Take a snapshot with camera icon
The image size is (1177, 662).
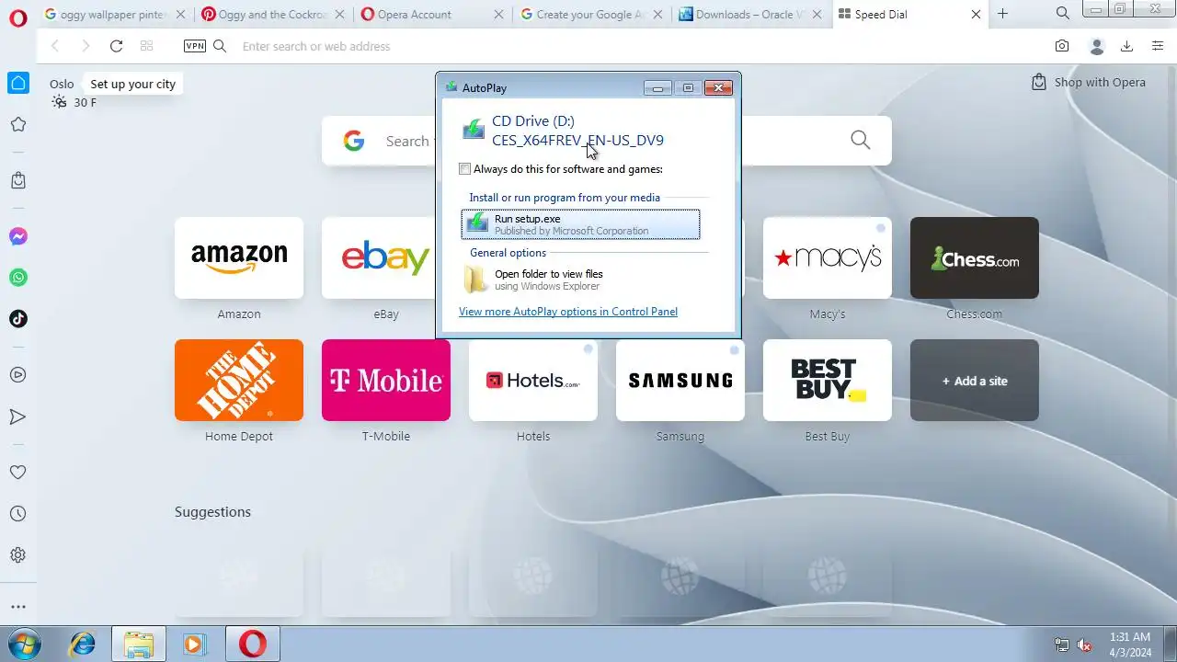point(1062,46)
